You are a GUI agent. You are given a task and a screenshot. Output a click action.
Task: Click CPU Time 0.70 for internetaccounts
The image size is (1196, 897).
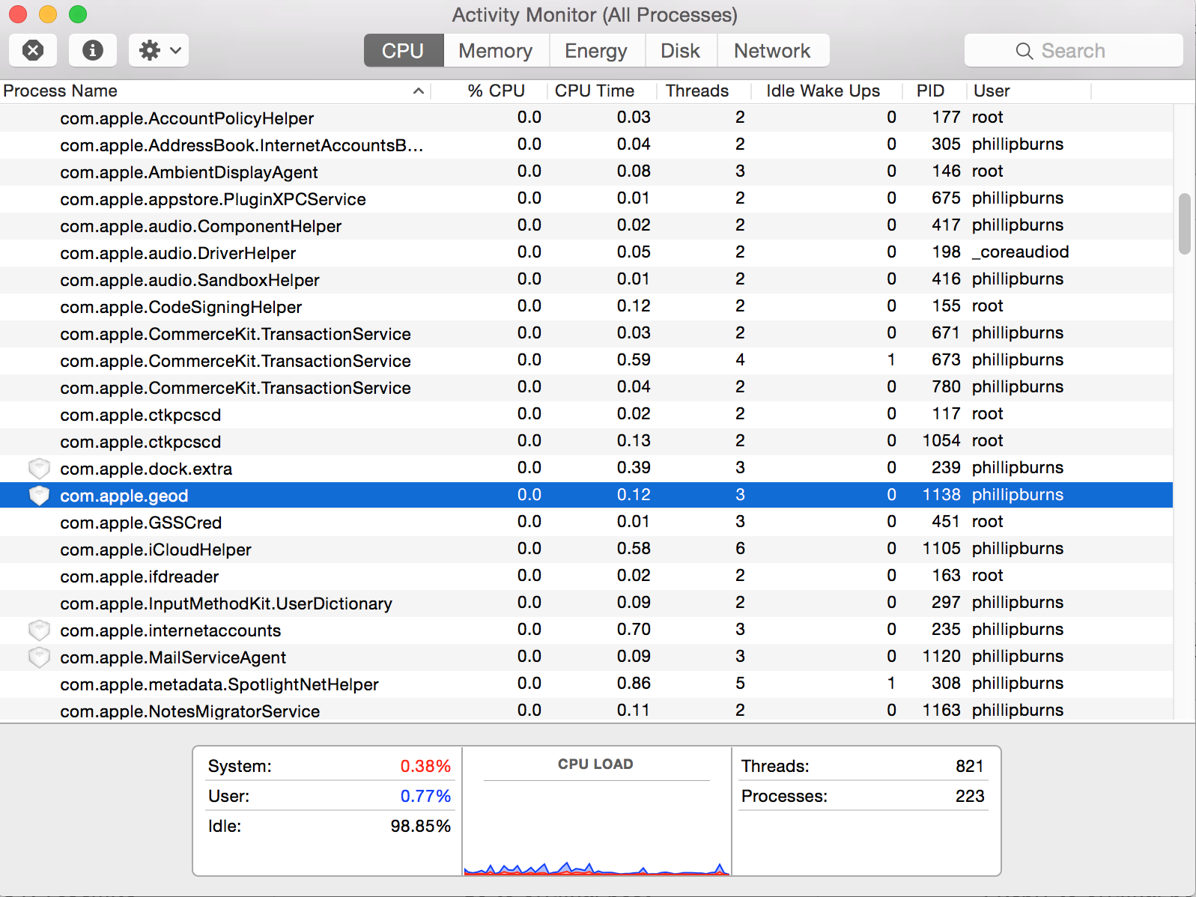coord(634,630)
